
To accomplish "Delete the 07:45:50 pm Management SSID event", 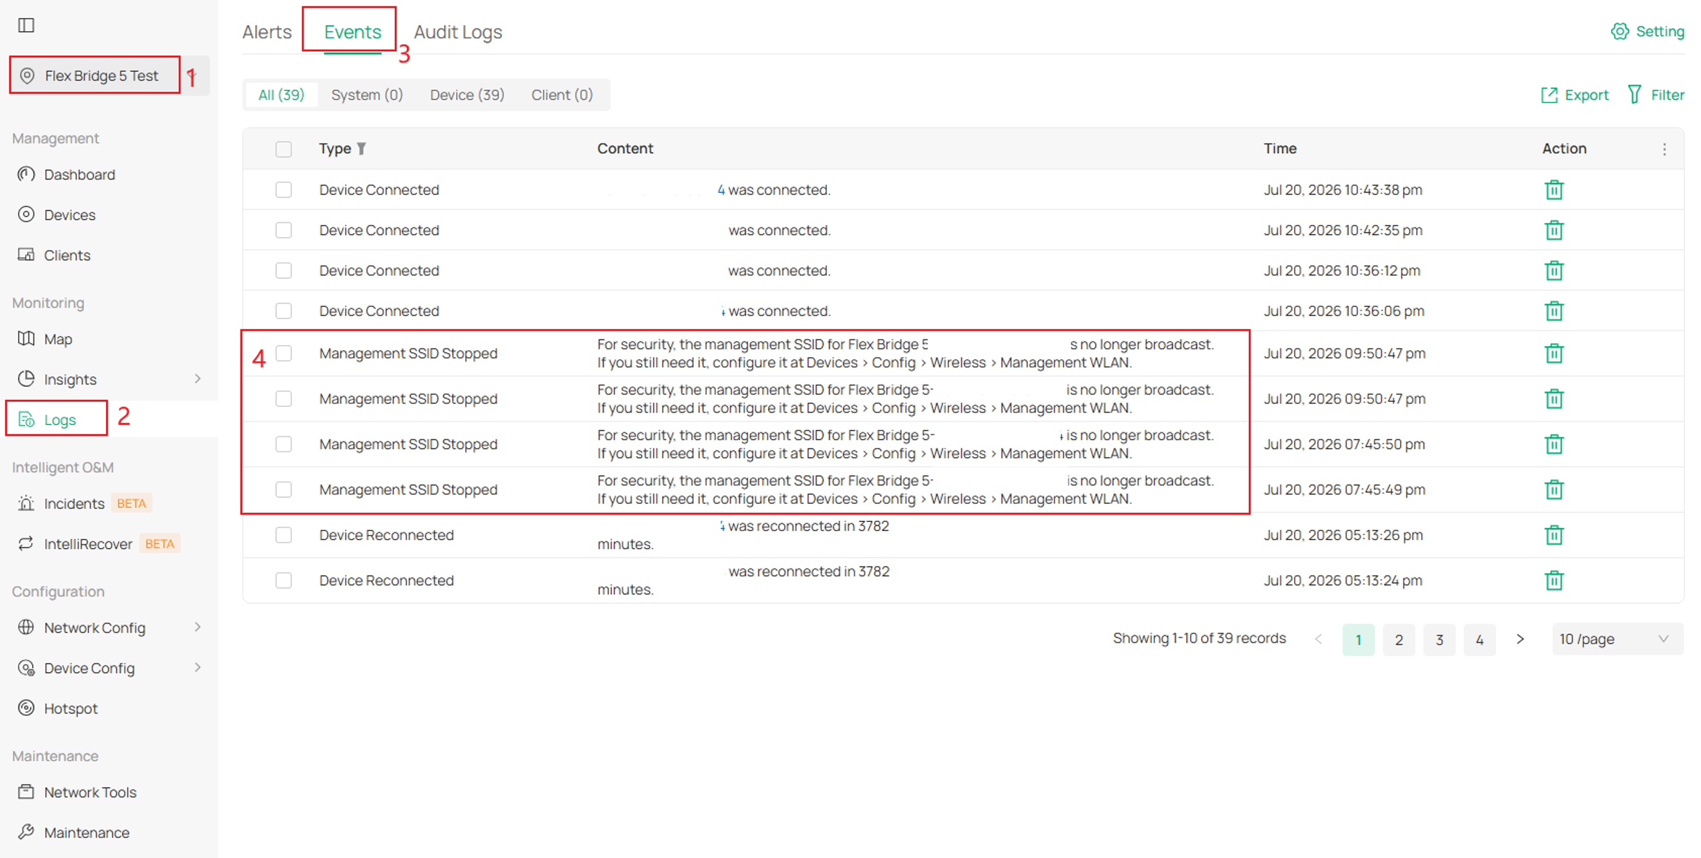I will (1554, 444).
